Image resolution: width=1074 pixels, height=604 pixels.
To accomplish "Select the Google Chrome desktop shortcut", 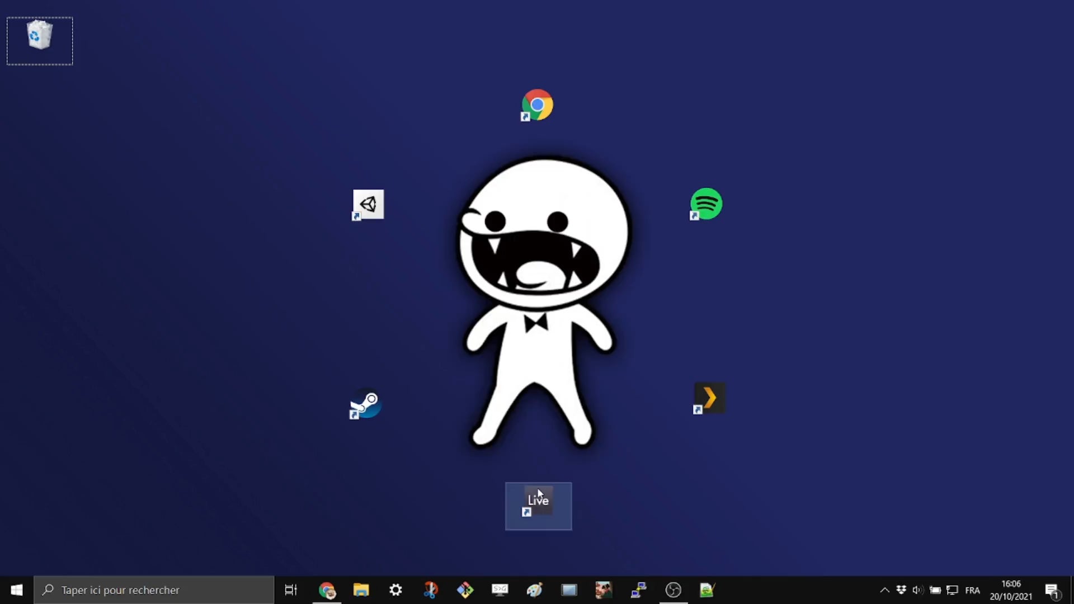I will (x=537, y=105).
